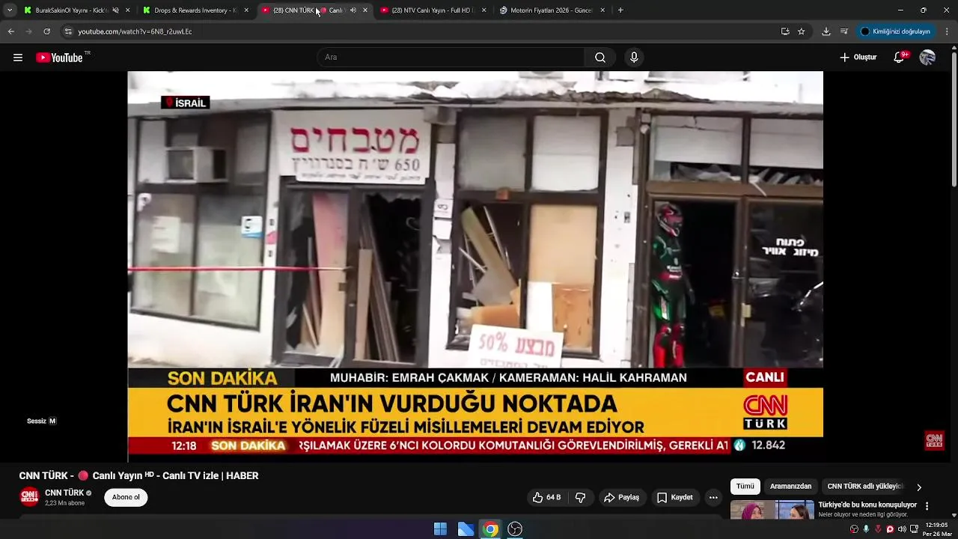
Task: Dislike the video with thumbs-down
Action: click(580, 498)
